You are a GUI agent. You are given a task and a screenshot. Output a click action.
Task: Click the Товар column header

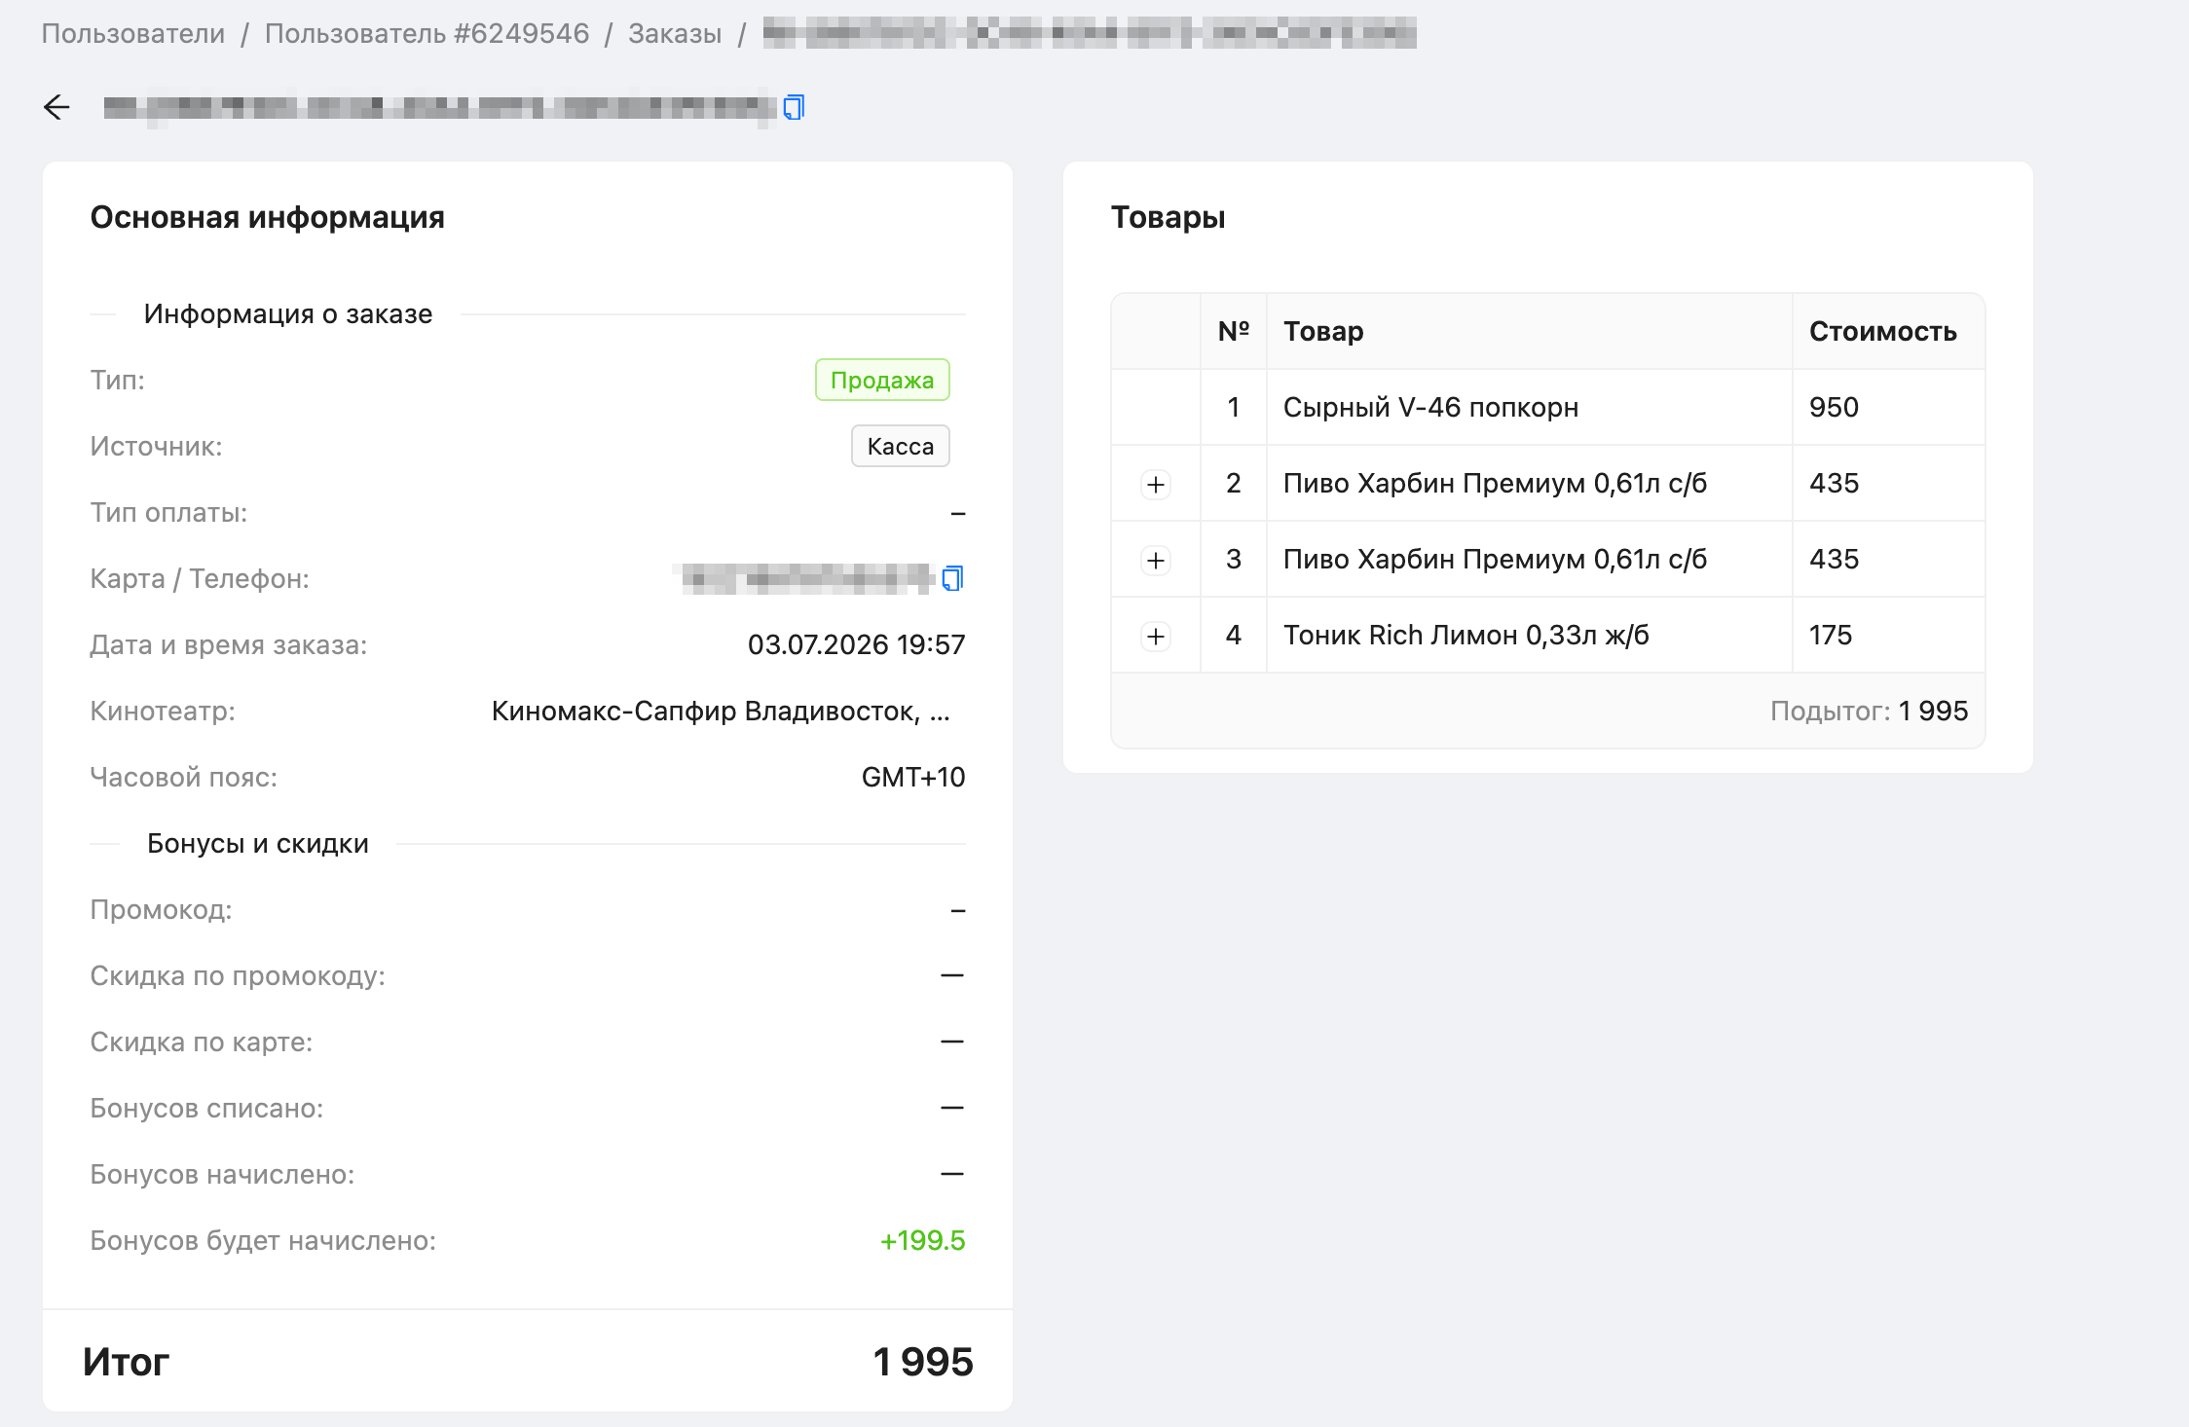[x=1323, y=331]
